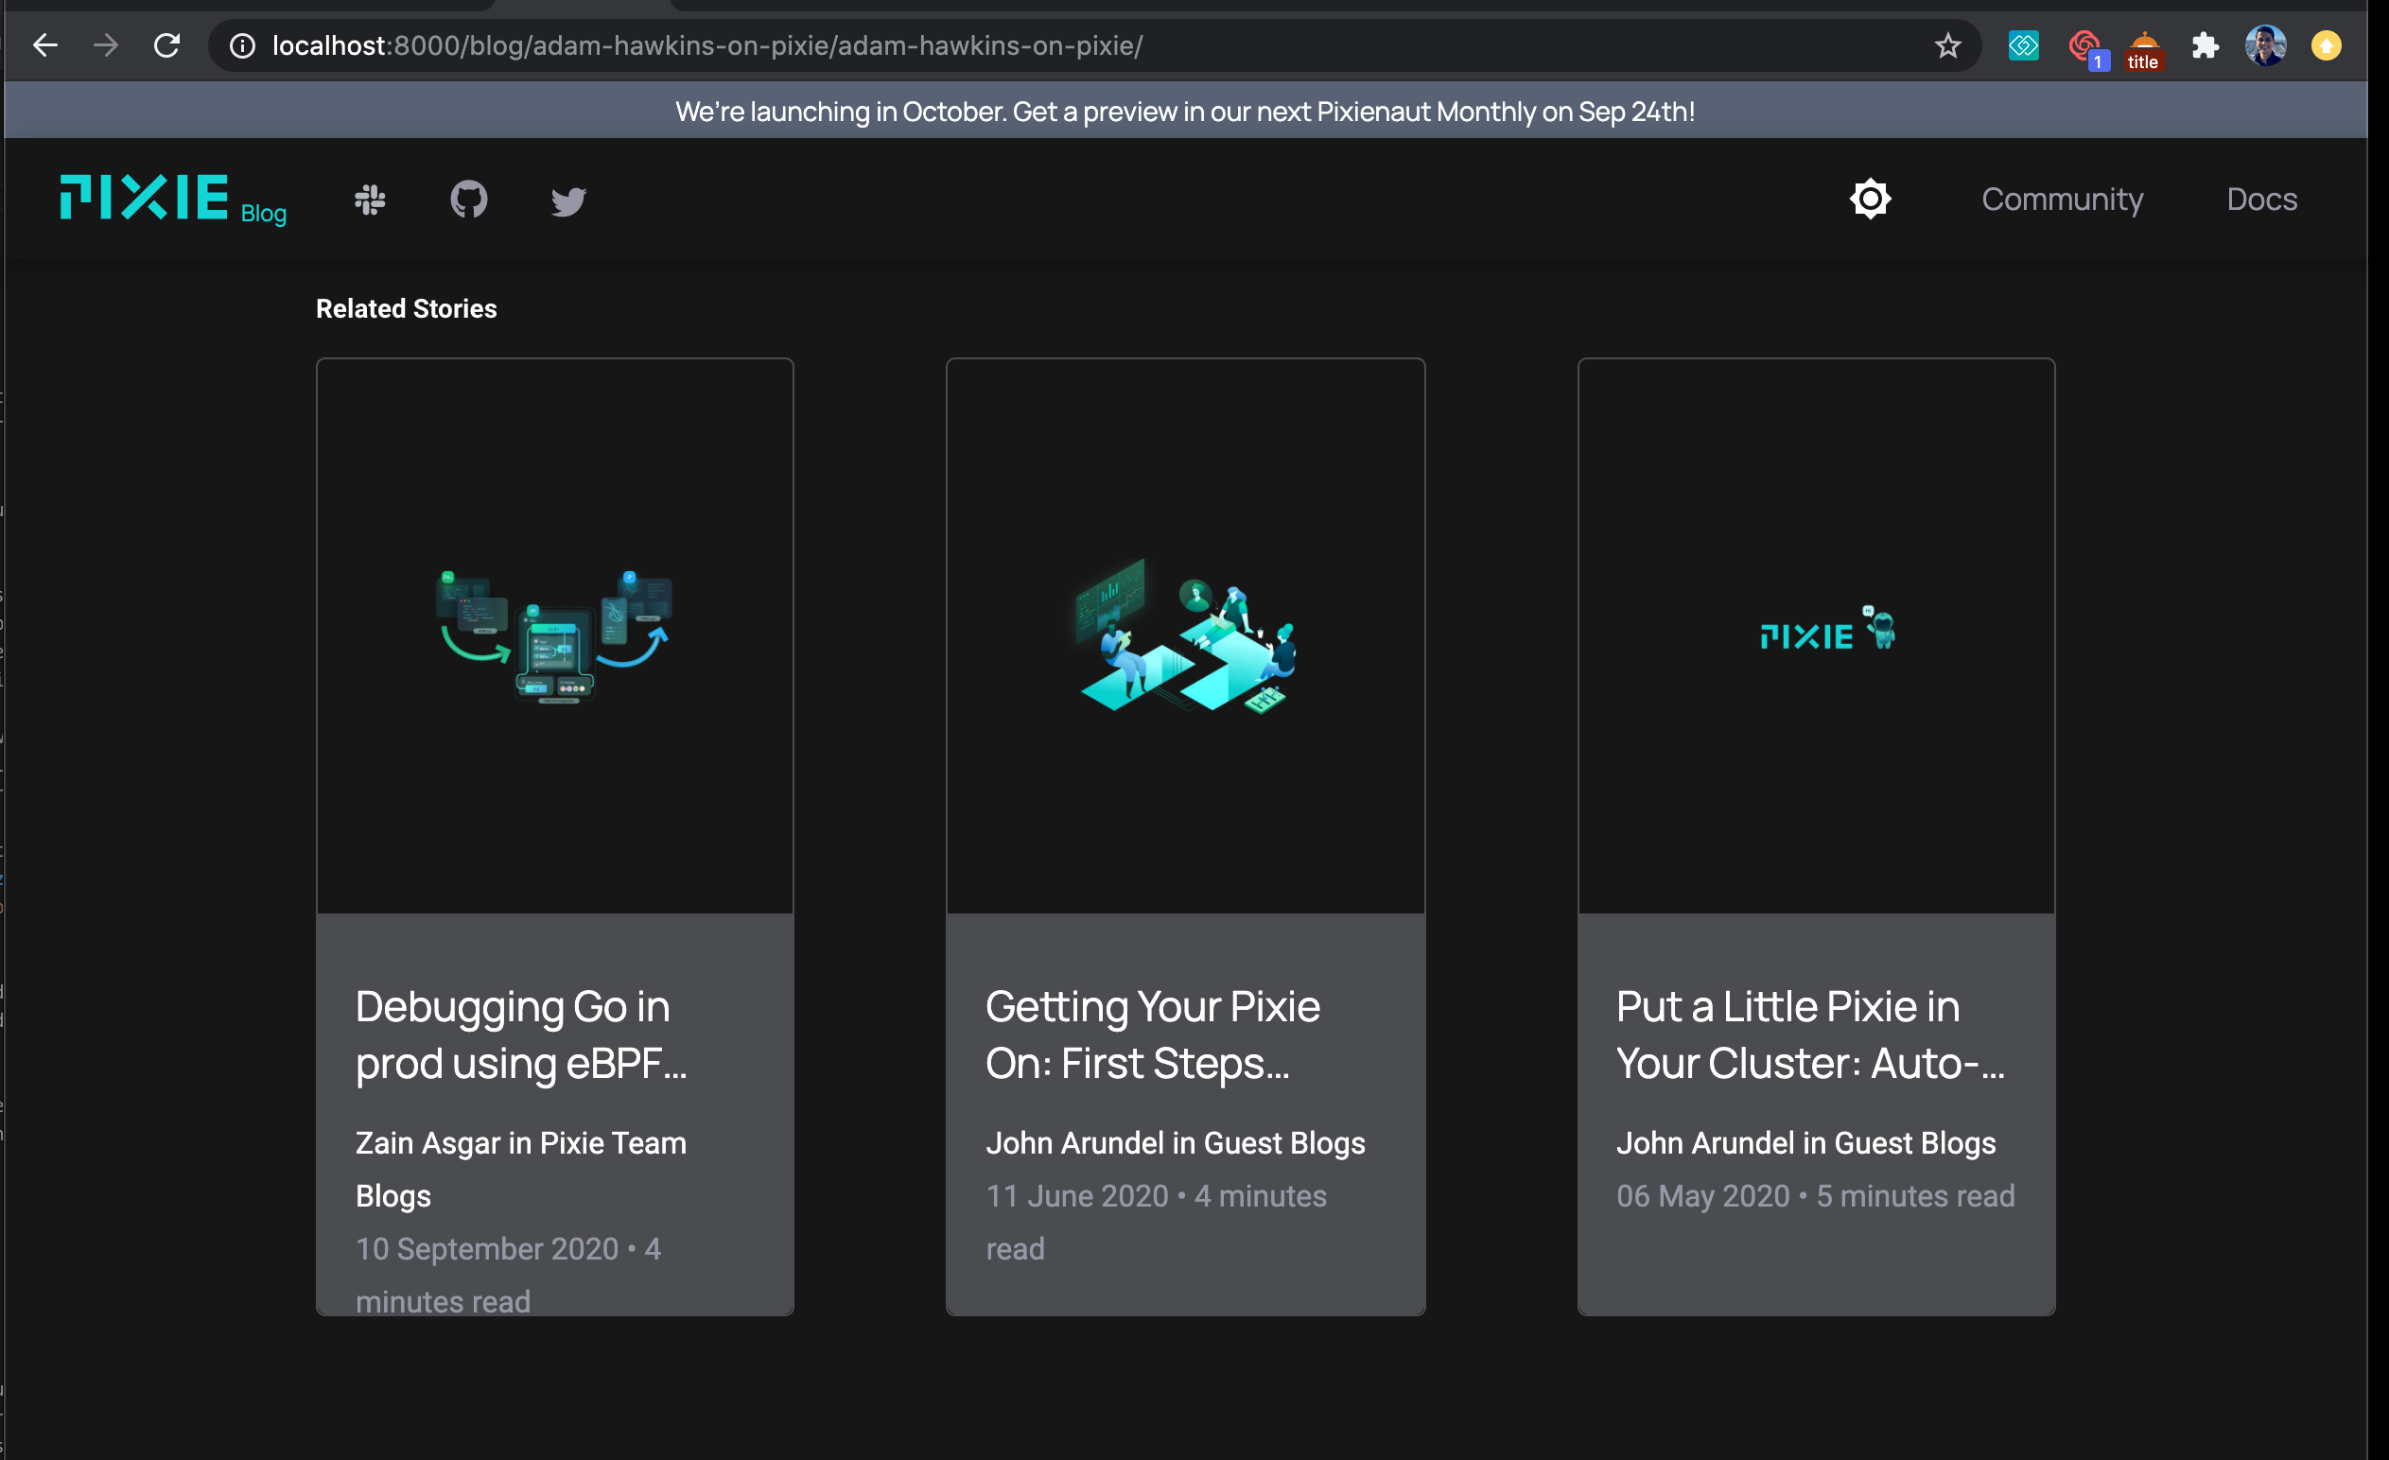This screenshot has width=2389, height=1460.
Task: Open the Debugging Go in prod article title
Action: 521,1034
